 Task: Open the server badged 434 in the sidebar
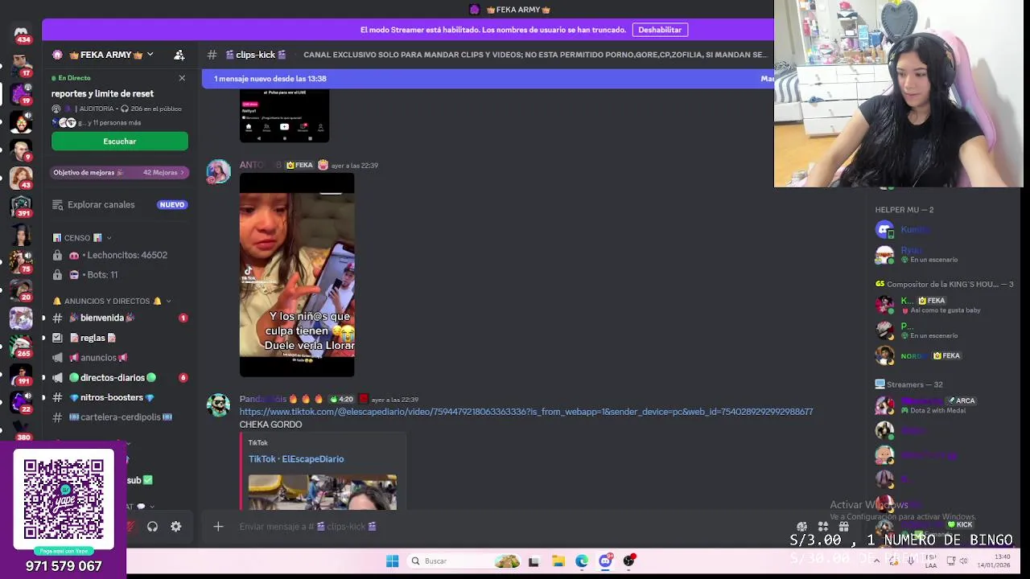click(x=21, y=34)
